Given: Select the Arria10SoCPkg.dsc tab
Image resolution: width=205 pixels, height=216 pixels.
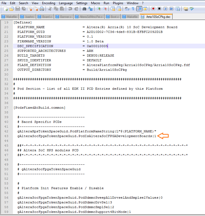Looking at the screenshot, I should pyautogui.click(x=156, y=17).
